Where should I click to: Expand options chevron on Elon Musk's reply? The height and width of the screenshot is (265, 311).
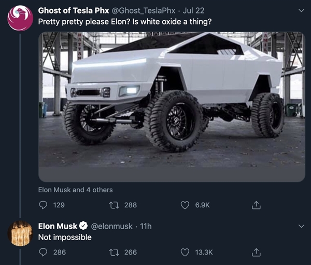(x=302, y=226)
